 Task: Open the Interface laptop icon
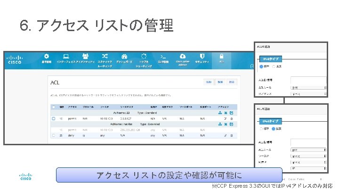[x=66, y=57]
